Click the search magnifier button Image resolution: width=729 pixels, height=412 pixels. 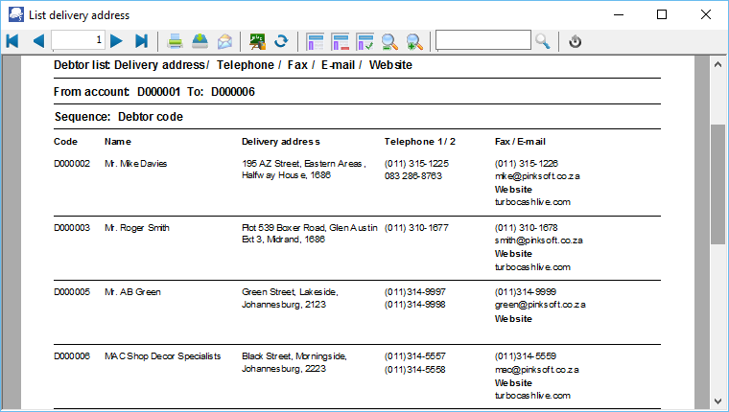click(543, 40)
